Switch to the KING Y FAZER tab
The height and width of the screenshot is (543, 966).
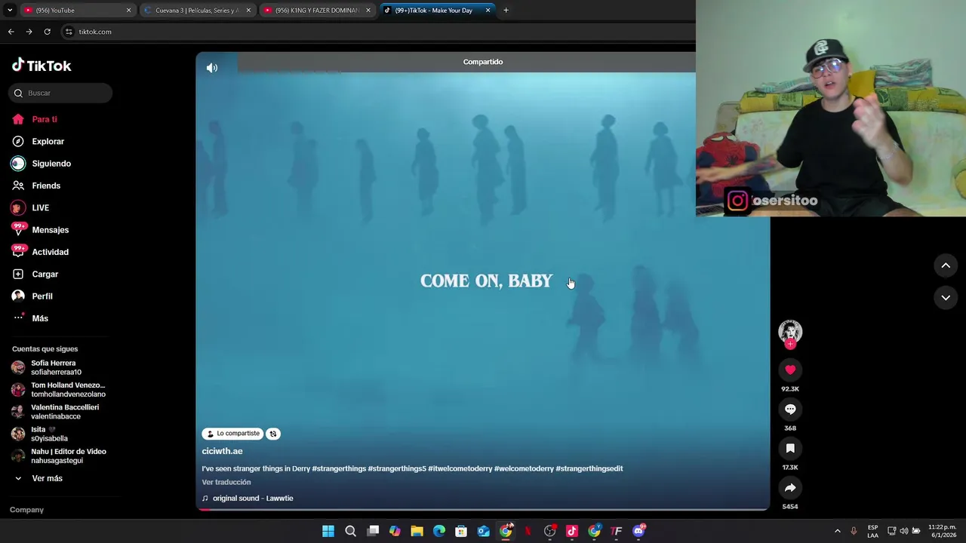(x=318, y=11)
